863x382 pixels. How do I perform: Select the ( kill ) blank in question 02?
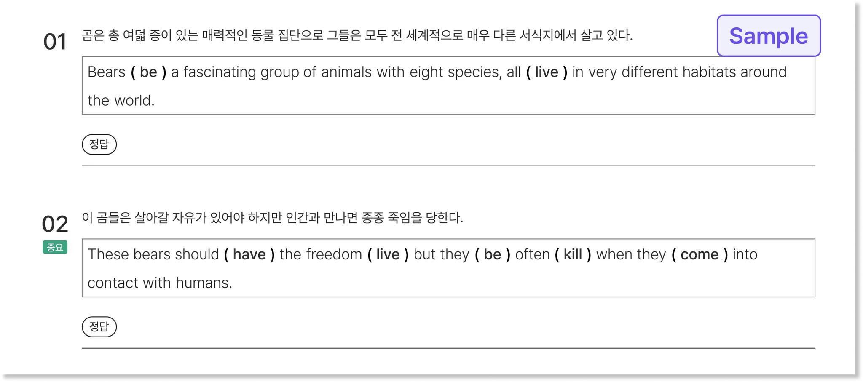(x=573, y=255)
